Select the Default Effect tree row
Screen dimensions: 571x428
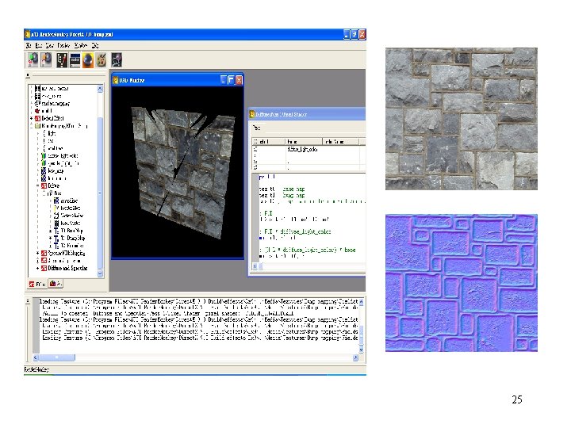[53, 118]
